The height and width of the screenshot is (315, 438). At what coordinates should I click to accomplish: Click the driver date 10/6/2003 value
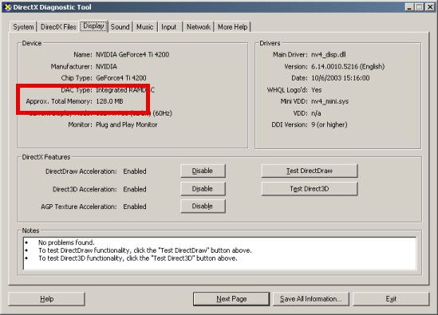(340, 78)
